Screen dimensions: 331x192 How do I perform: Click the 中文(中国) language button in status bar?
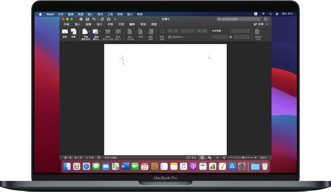click(x=111, y=158)
